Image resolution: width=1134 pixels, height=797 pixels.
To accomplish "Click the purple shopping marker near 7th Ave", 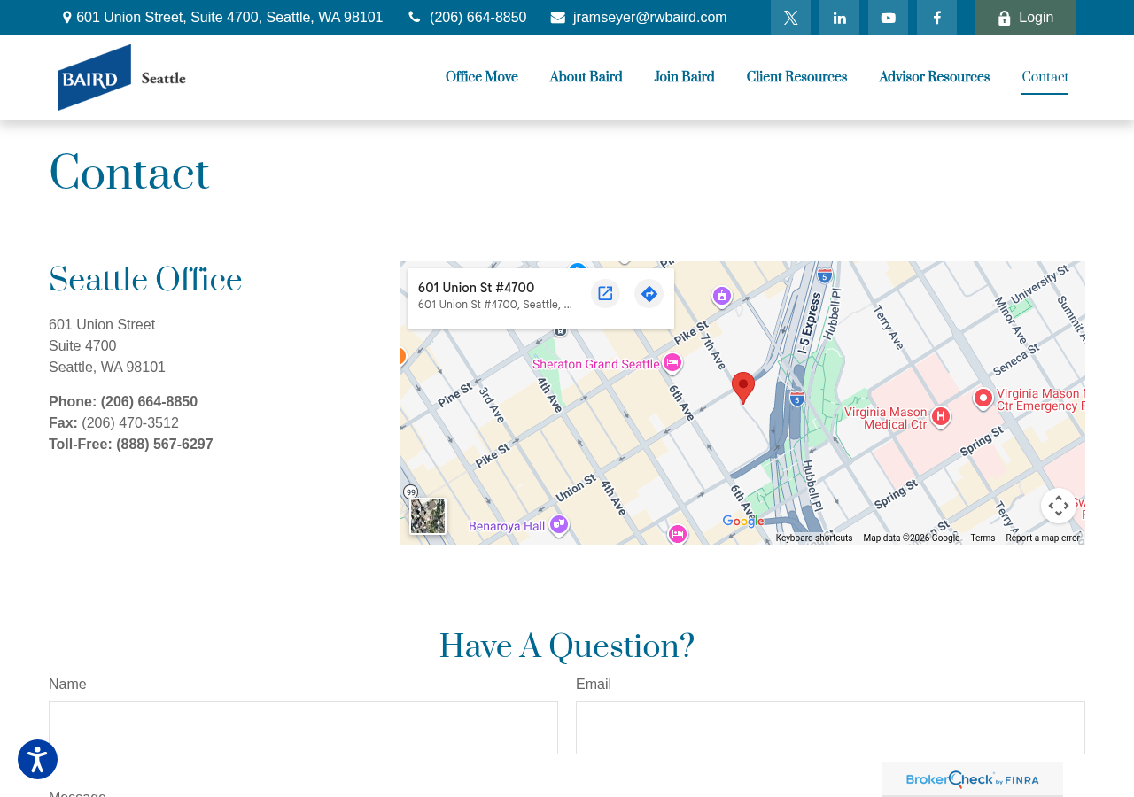I will coord(722,296).
